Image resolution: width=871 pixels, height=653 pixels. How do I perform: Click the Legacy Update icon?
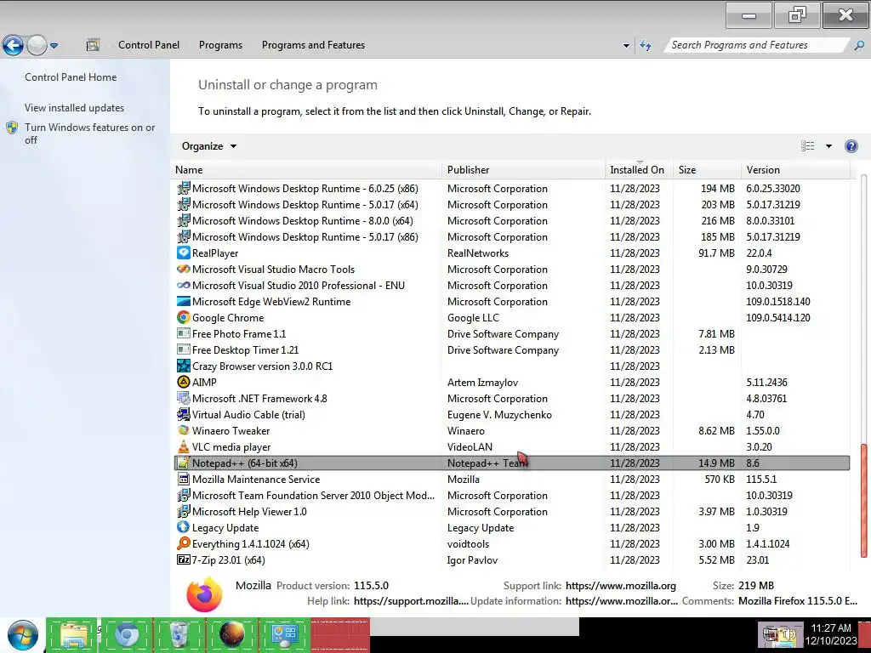184,527
